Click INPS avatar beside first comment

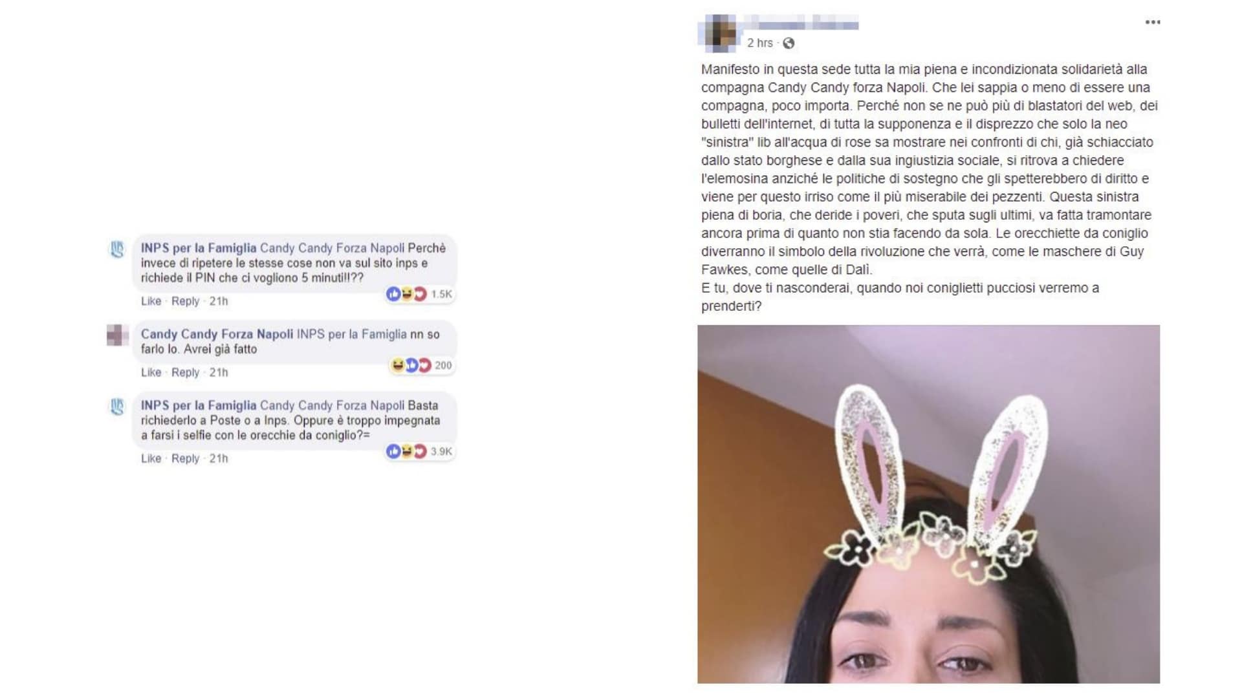tap(117, 249)
